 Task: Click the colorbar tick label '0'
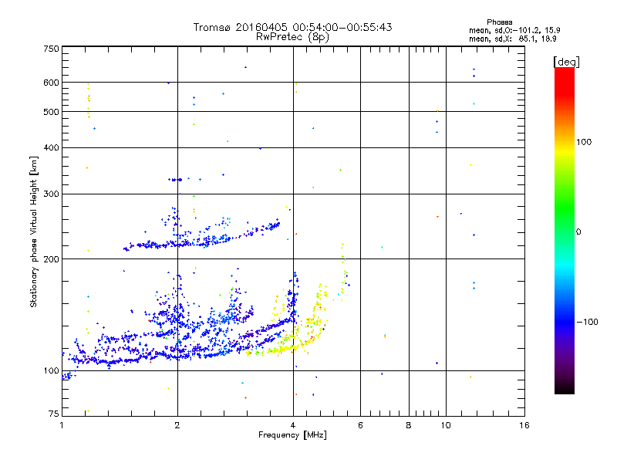[578, 232]
